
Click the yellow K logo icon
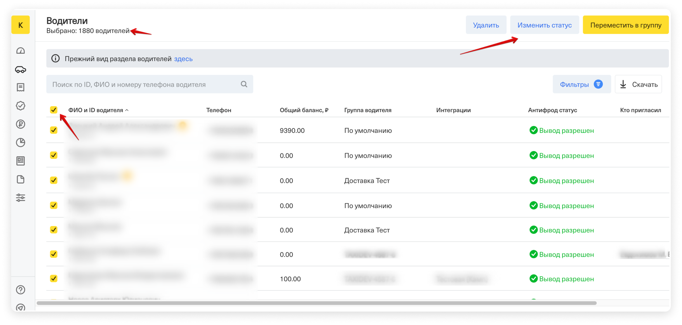(x=21, y=25)
